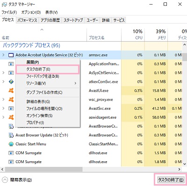This screenshot has height=186, width=187.
Task: Click the vertical scrollbar up arrow
Action: (185, 45)
